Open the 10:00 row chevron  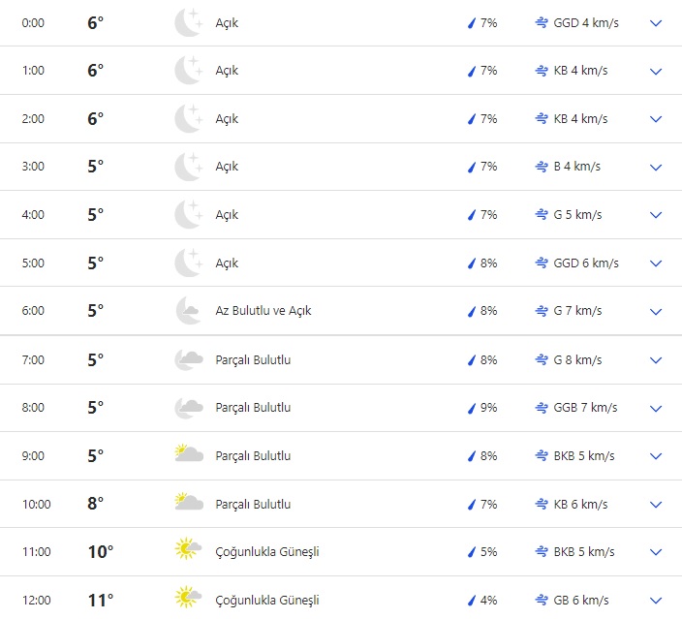pyautogui.click(x=656, y=504)
